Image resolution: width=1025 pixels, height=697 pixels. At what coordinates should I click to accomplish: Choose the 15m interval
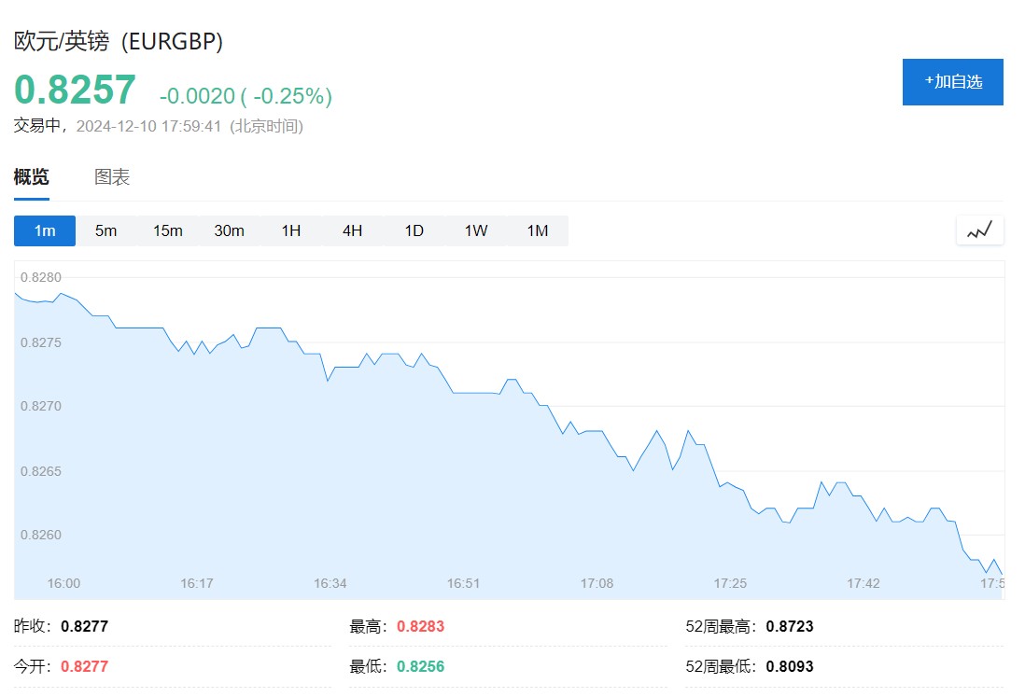pos(168,230)
